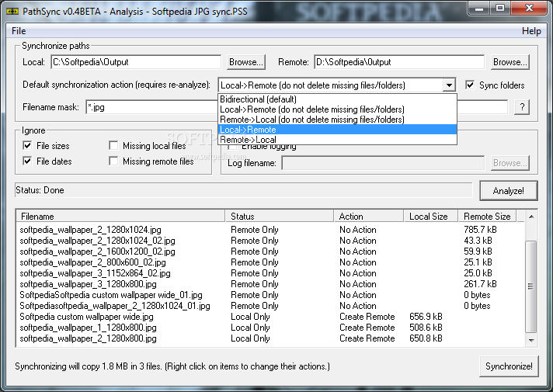Image resolution: width=553 pixels, height=392 pixels.
Task: Select softpedia_wallpaper_2_1280x800.jpg row
Action: 270,338
